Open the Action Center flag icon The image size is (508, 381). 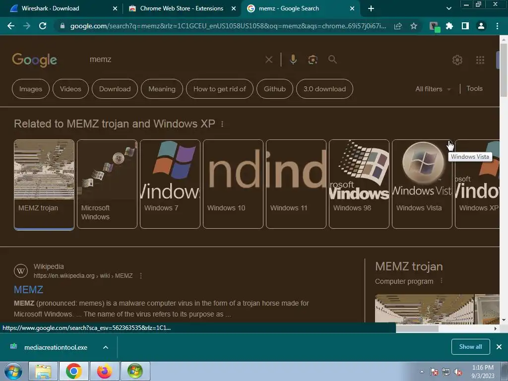tap(434, 372)
